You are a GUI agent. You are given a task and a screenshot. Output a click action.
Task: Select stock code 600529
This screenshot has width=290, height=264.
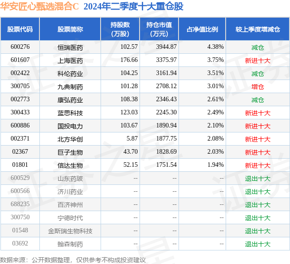click(20, 178)
